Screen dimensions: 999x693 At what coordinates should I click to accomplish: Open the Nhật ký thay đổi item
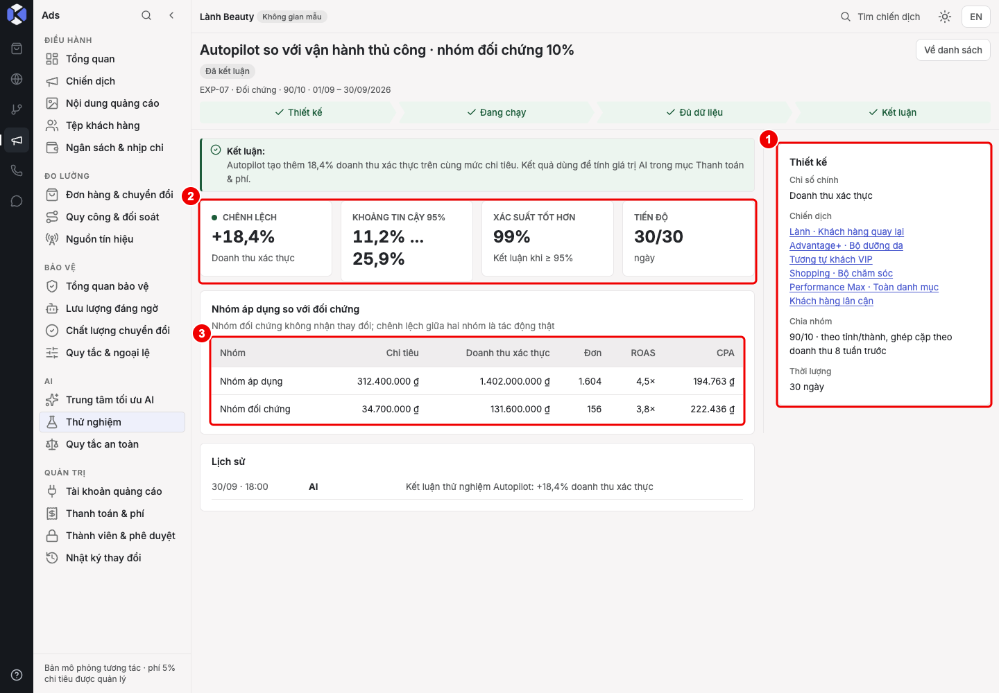click(x=112, y=558)
